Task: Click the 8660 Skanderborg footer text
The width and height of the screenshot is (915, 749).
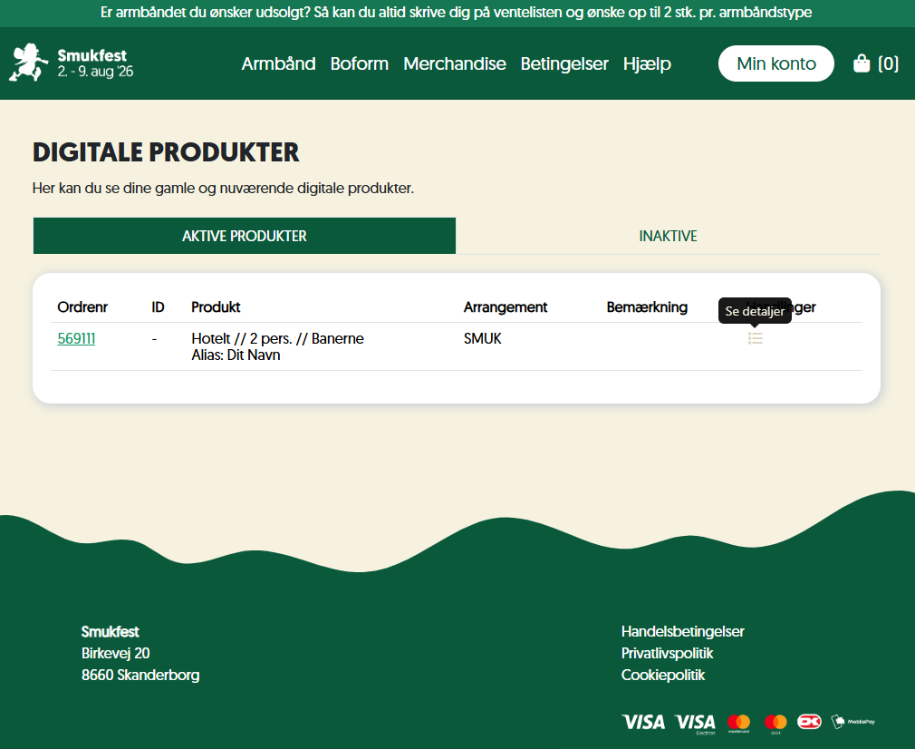Action: point(140,675)
